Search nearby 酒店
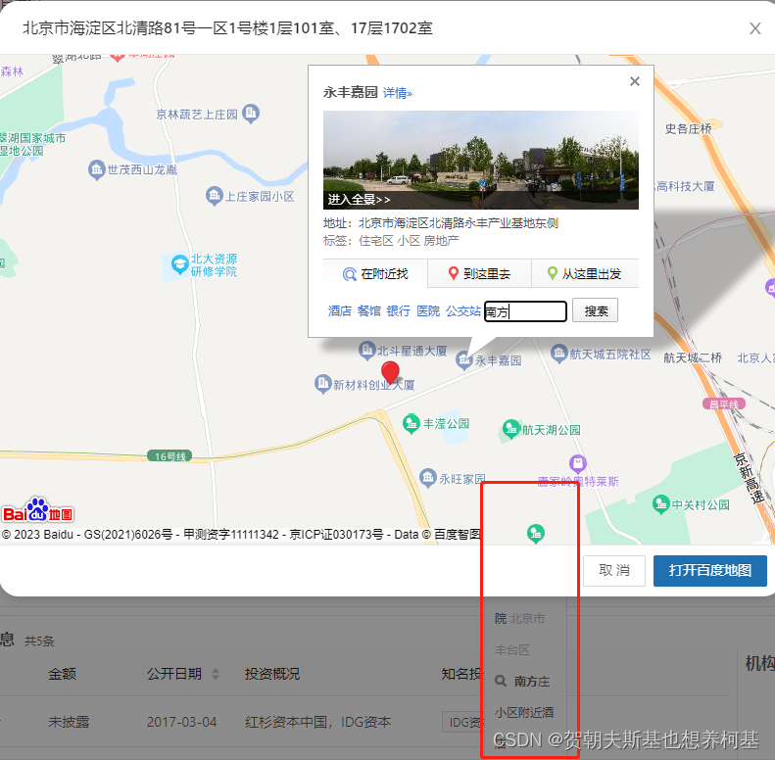The width and height of the screenshot is (775, 760). [340, 310]
